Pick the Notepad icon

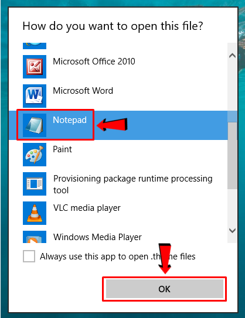pyautogui.click(x=35, y=125)
